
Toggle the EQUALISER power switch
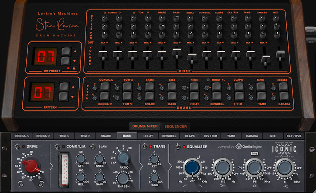click(x=178, y=146)
